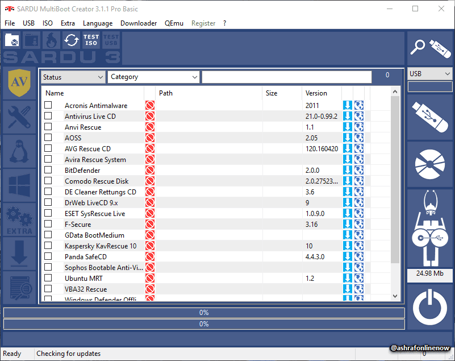Image resolution: width=455 pixels, height=361 pixels.
Task: Tick the Acronis Antimalware checkbox
Action: [48, 105]
